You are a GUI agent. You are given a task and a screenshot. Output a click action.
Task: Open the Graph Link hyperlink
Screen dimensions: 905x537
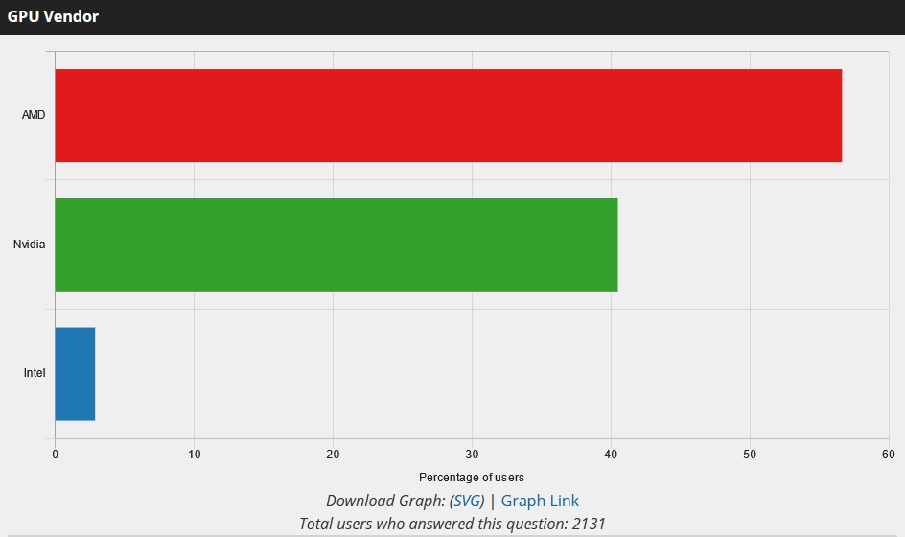click(x=540, y=501)
